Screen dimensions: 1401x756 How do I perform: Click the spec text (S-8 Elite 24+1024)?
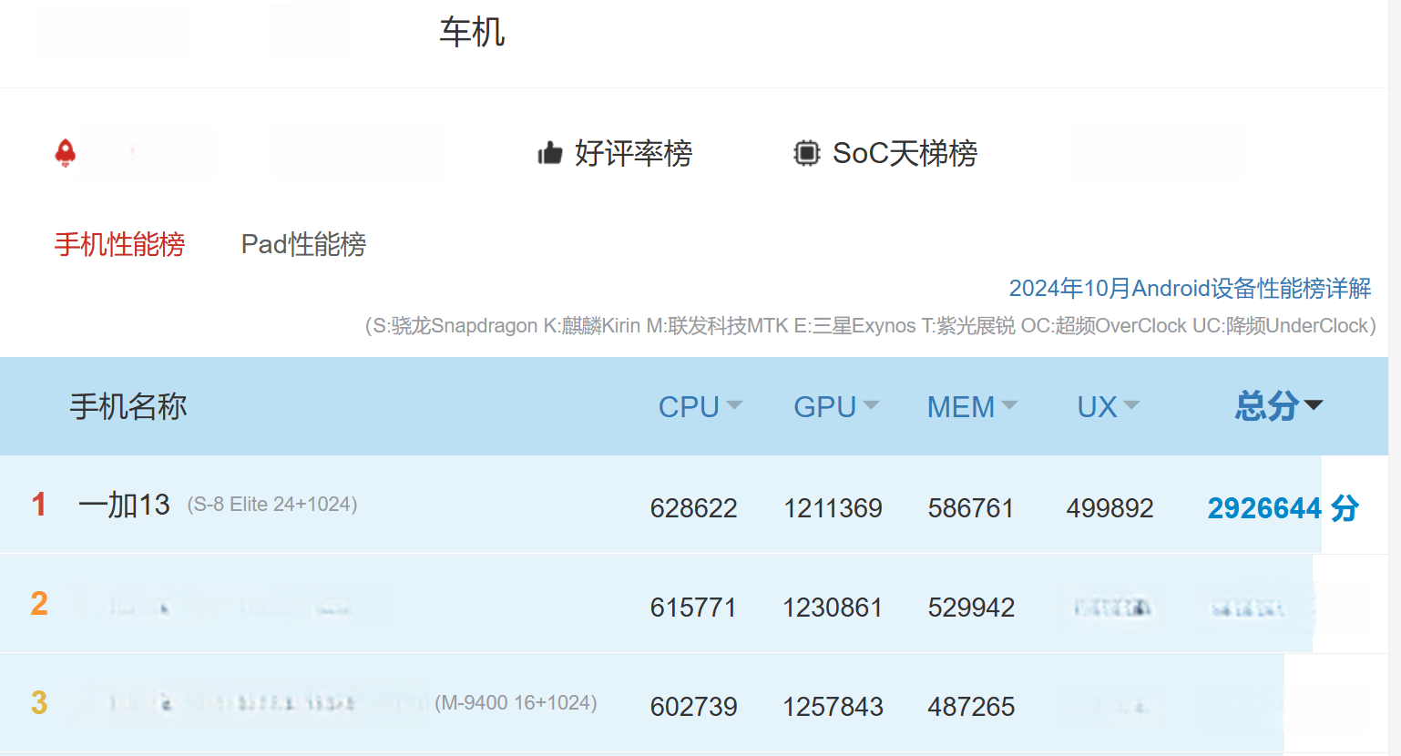click(x=272, y=505)
